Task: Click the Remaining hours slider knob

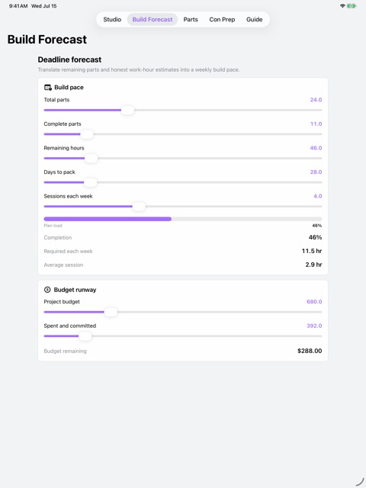Action: point(91,159)
